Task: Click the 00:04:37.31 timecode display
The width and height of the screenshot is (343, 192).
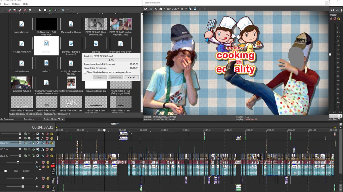Action: [43, 127]
